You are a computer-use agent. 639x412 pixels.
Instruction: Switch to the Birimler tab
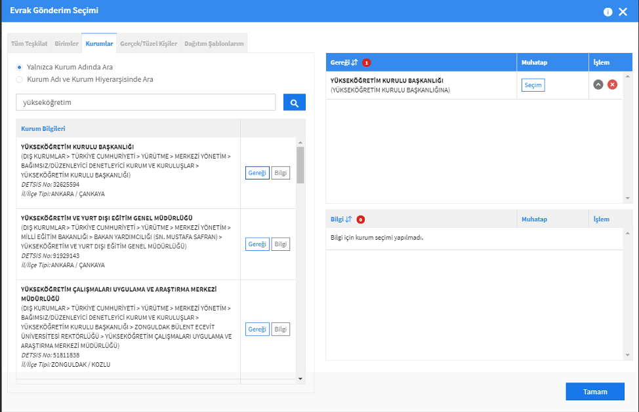point(66,43)
